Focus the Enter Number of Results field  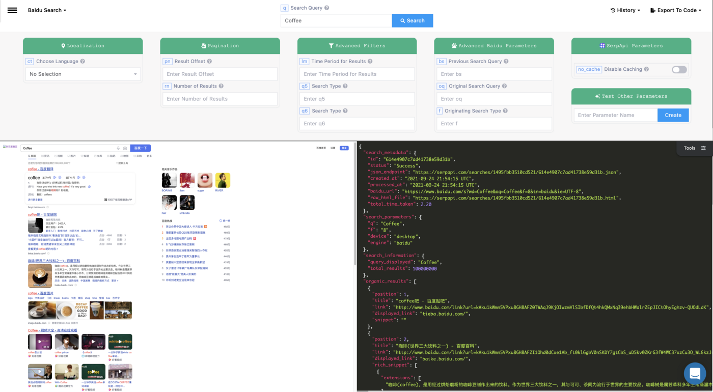(x=220, y=99)
